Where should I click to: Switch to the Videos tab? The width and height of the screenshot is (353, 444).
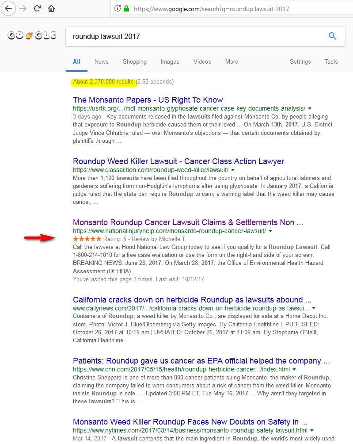[x=202, y=62]
